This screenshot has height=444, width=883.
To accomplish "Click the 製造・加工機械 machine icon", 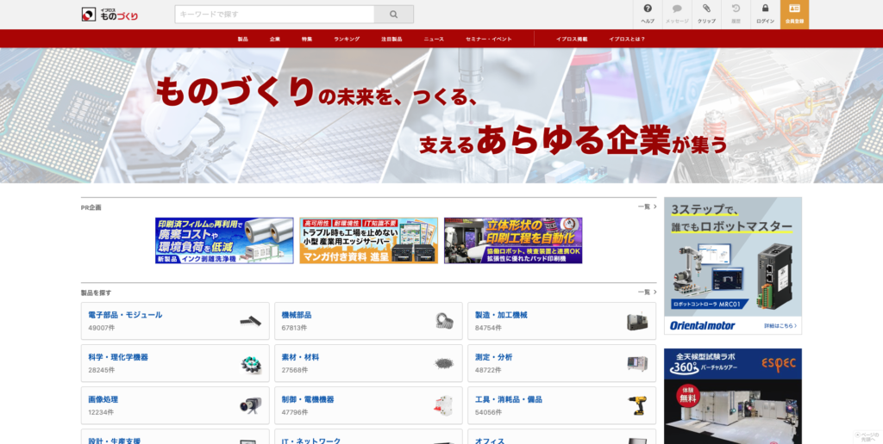I will 637,322.
